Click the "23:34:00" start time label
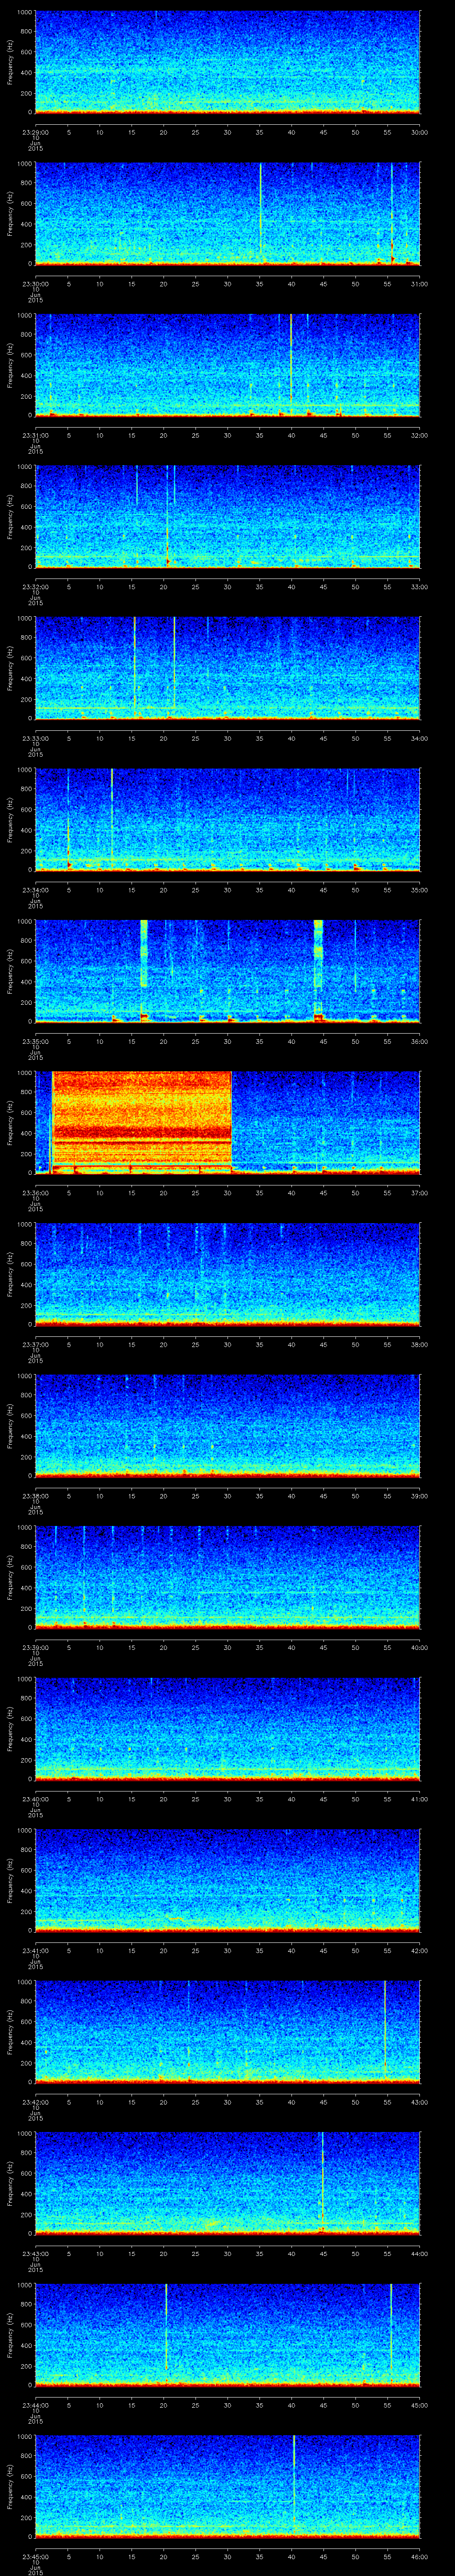This screenshot has width=455, height=2576. point(35,890)
